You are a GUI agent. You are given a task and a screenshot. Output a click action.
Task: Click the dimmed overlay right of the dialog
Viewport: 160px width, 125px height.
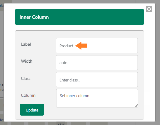pos(158,63)
